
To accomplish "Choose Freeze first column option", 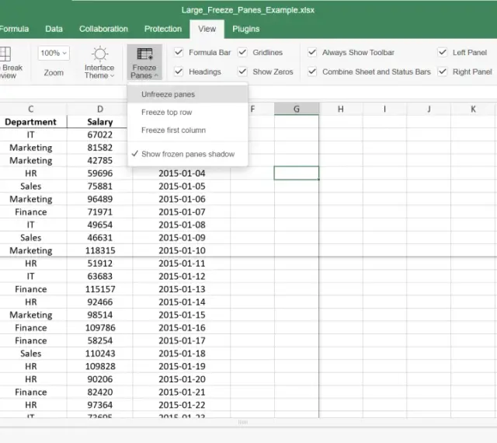I will (188, 130).
